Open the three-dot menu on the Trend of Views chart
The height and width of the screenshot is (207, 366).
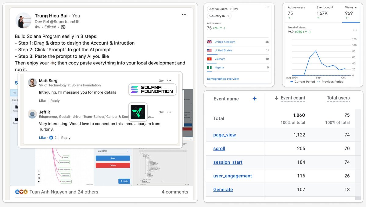coord(355,30)
